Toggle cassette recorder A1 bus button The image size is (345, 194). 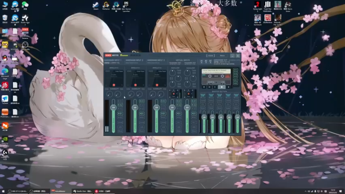[235, 70]
